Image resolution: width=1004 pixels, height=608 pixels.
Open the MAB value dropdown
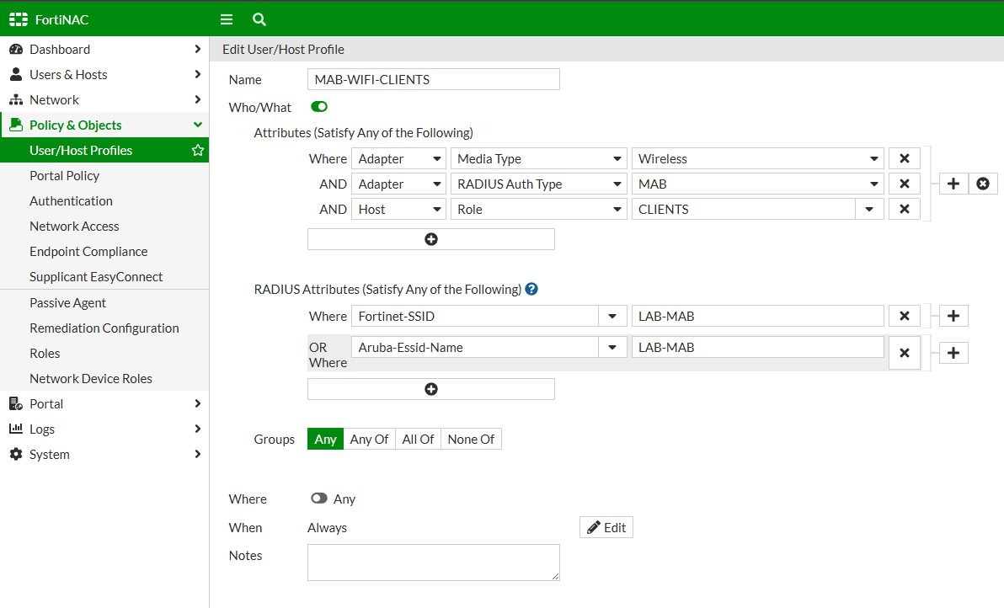(757, 184)
